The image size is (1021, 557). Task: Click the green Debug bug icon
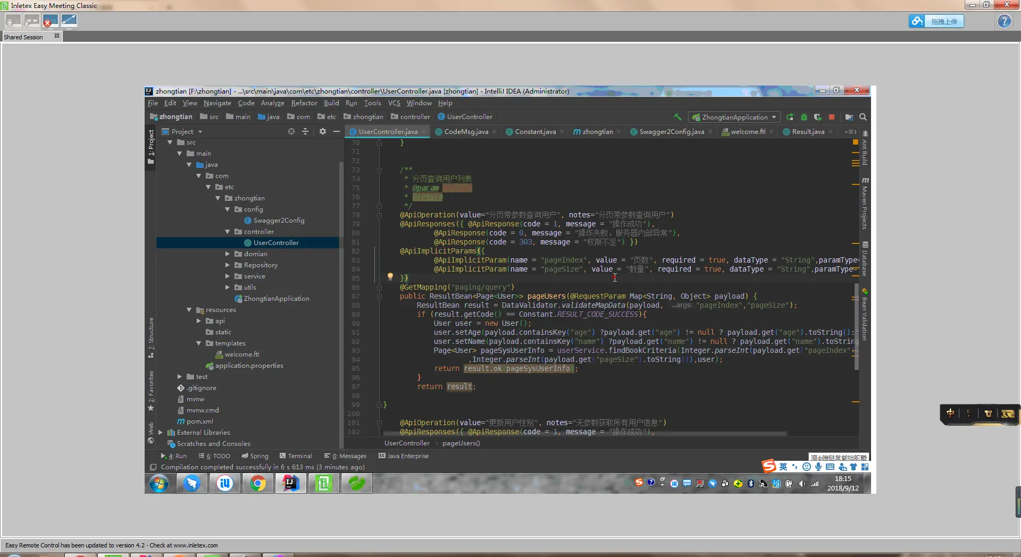click(x=804, y=117)
